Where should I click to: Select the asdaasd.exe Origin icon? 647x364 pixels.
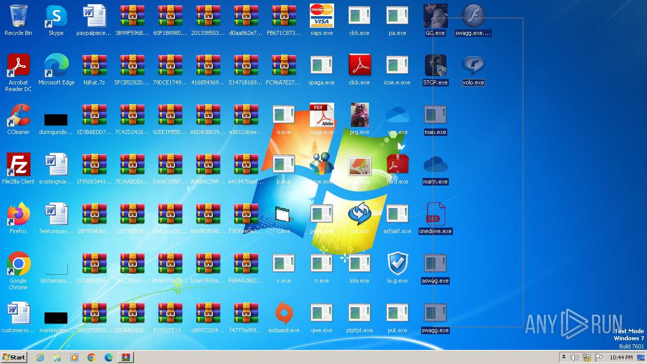[284, 317]
